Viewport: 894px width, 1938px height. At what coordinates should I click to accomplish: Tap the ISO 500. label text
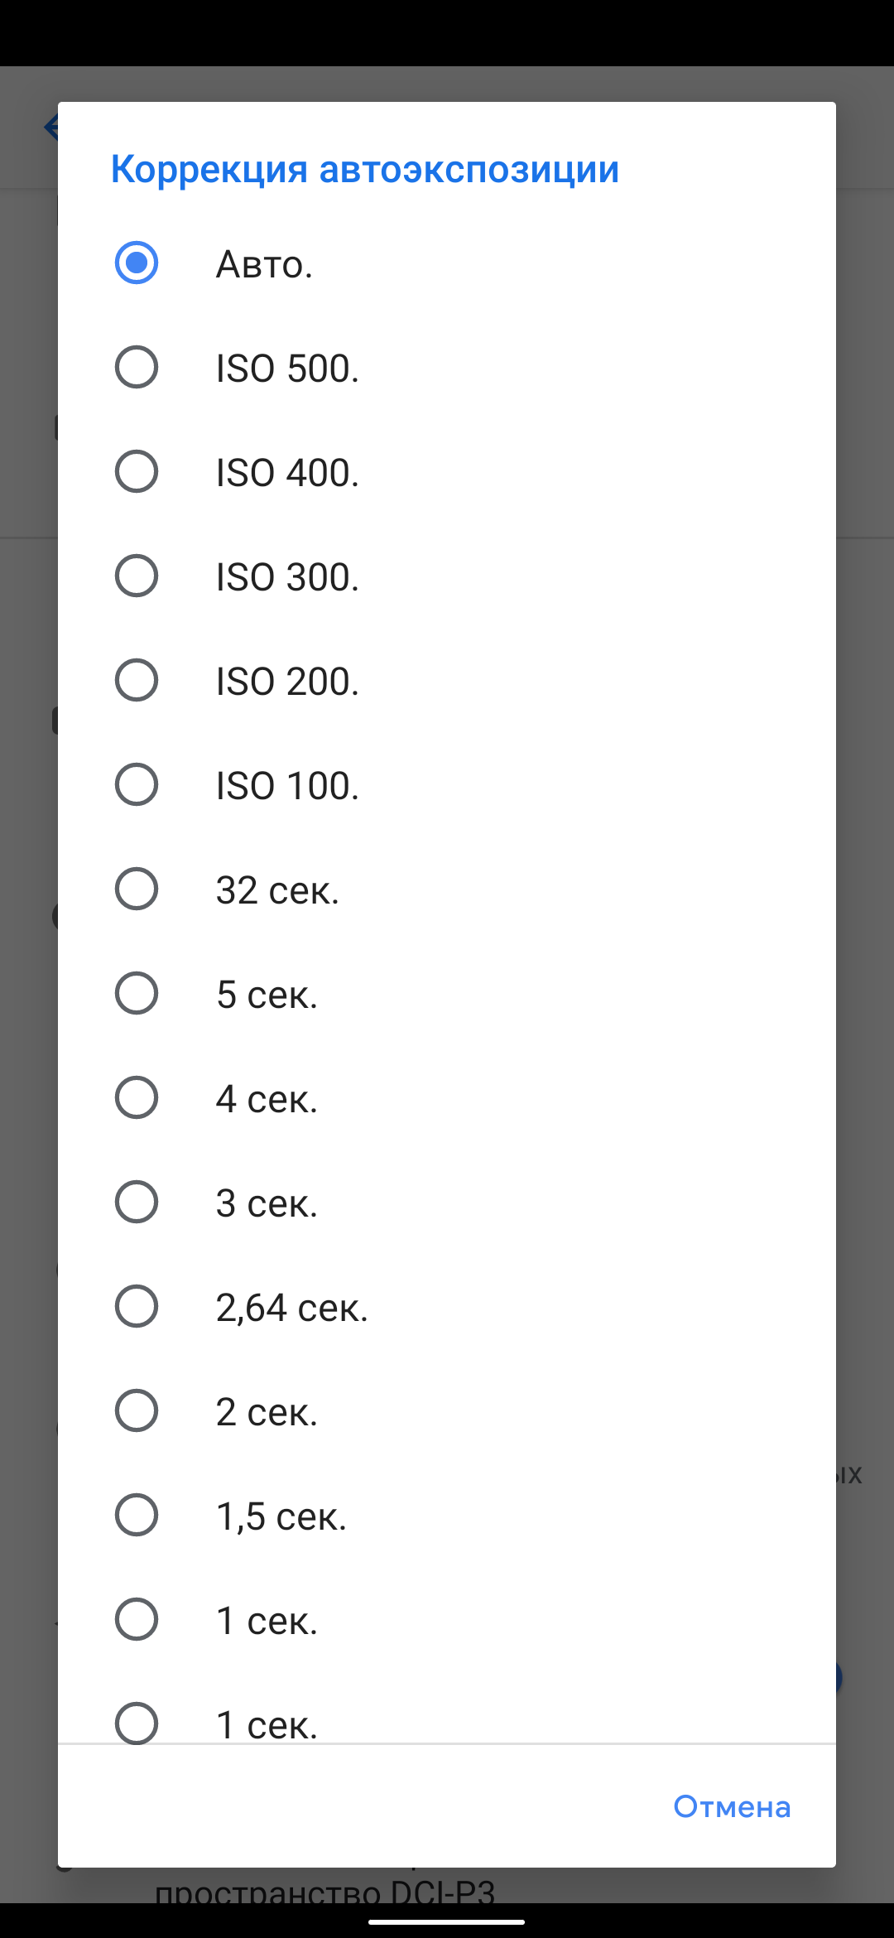click(x=287, y=369)
